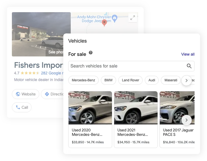This screenshot has height=161, width=207.
Task: Open the Used 2020 Mercedes-Benz photo
Action: pos(90,108)
